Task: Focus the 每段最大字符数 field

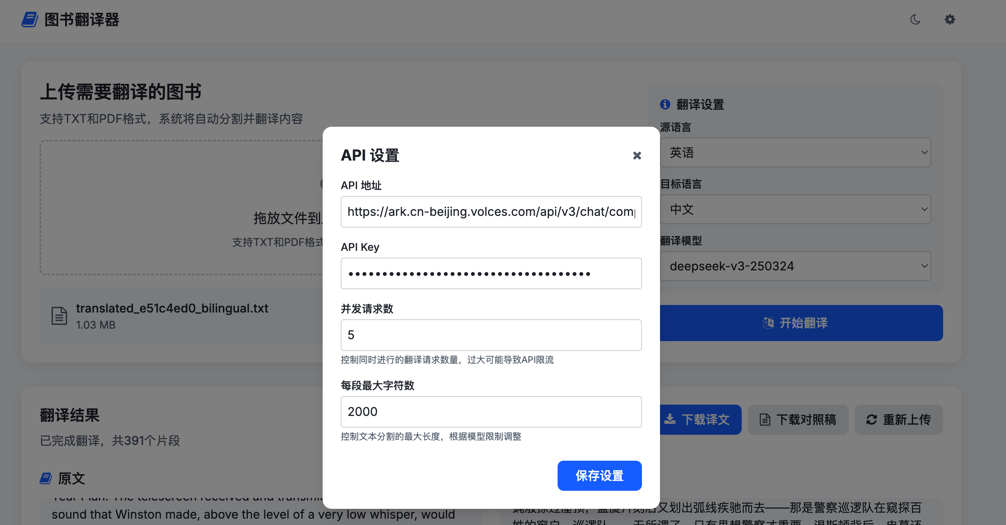Action: point(491,411)
